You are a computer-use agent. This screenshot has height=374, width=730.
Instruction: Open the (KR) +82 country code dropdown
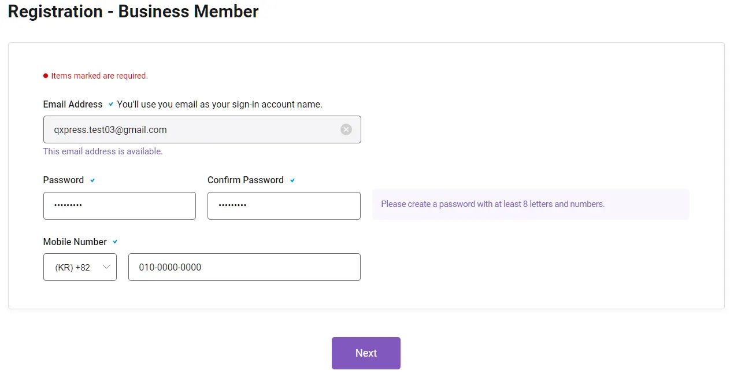pos(80,267)
